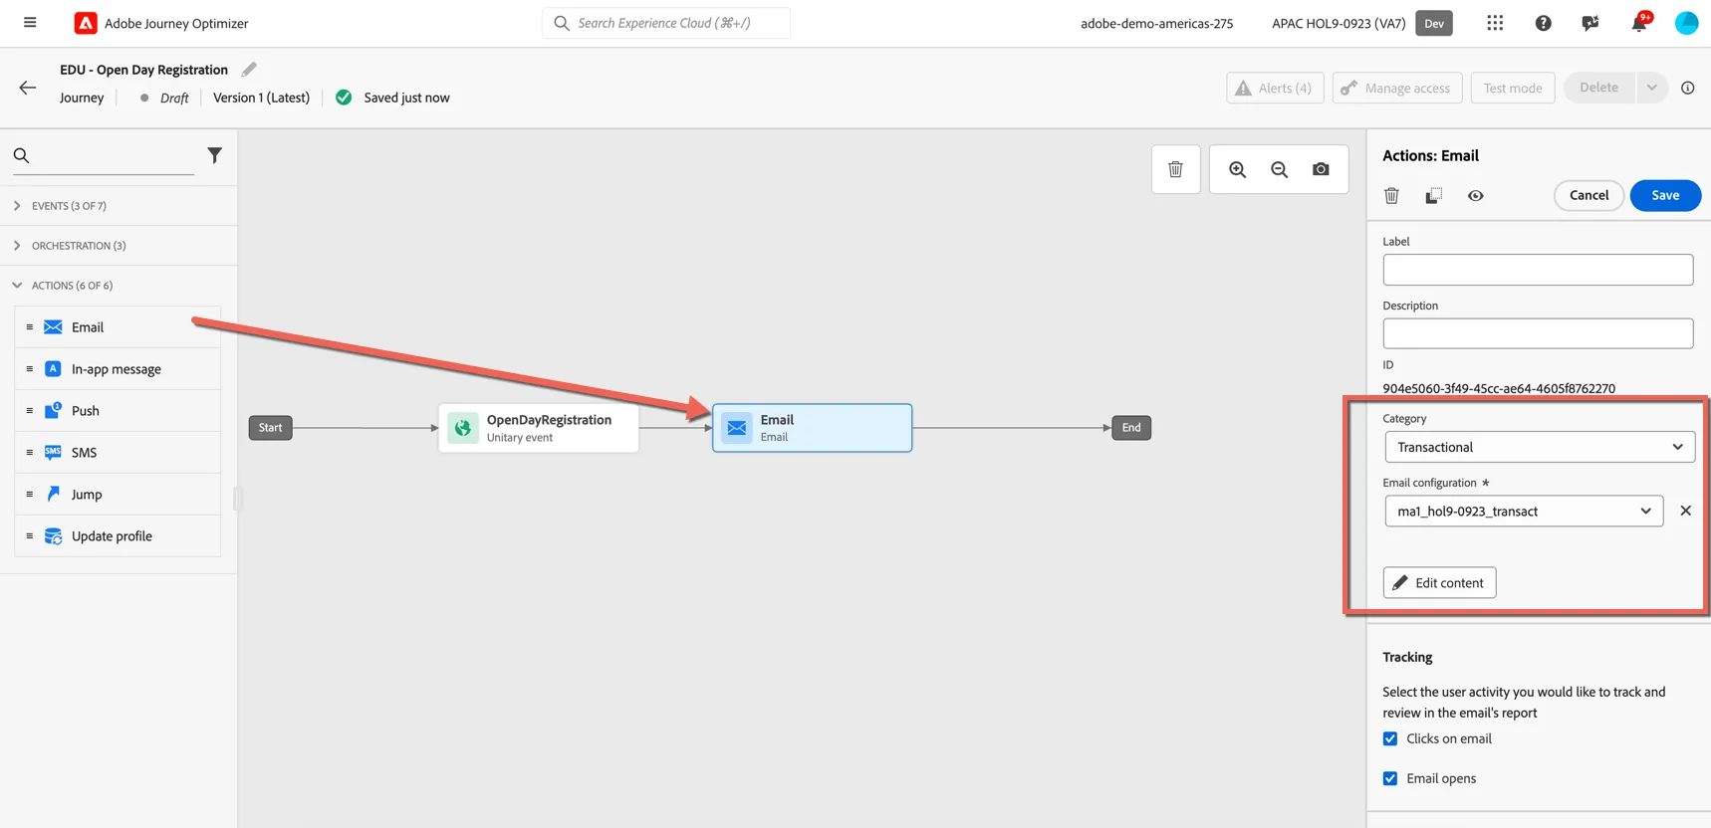
Task: Open Edit content for the email
Action: tap(1439, 582)
